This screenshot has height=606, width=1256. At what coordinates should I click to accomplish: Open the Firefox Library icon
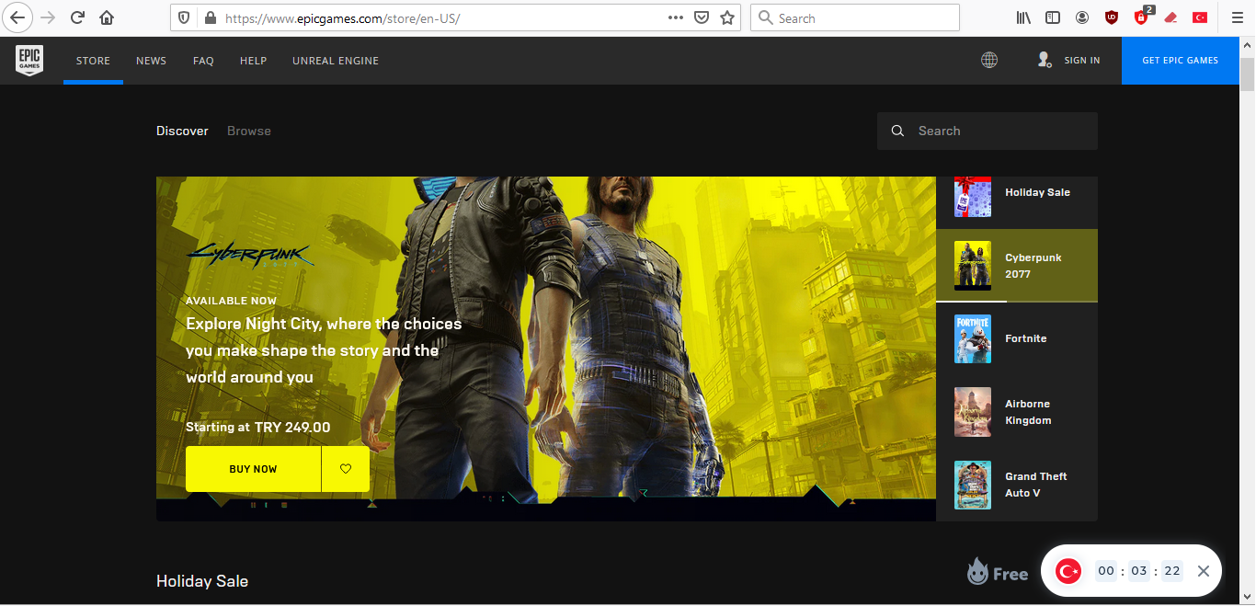tap(1023, 17)
